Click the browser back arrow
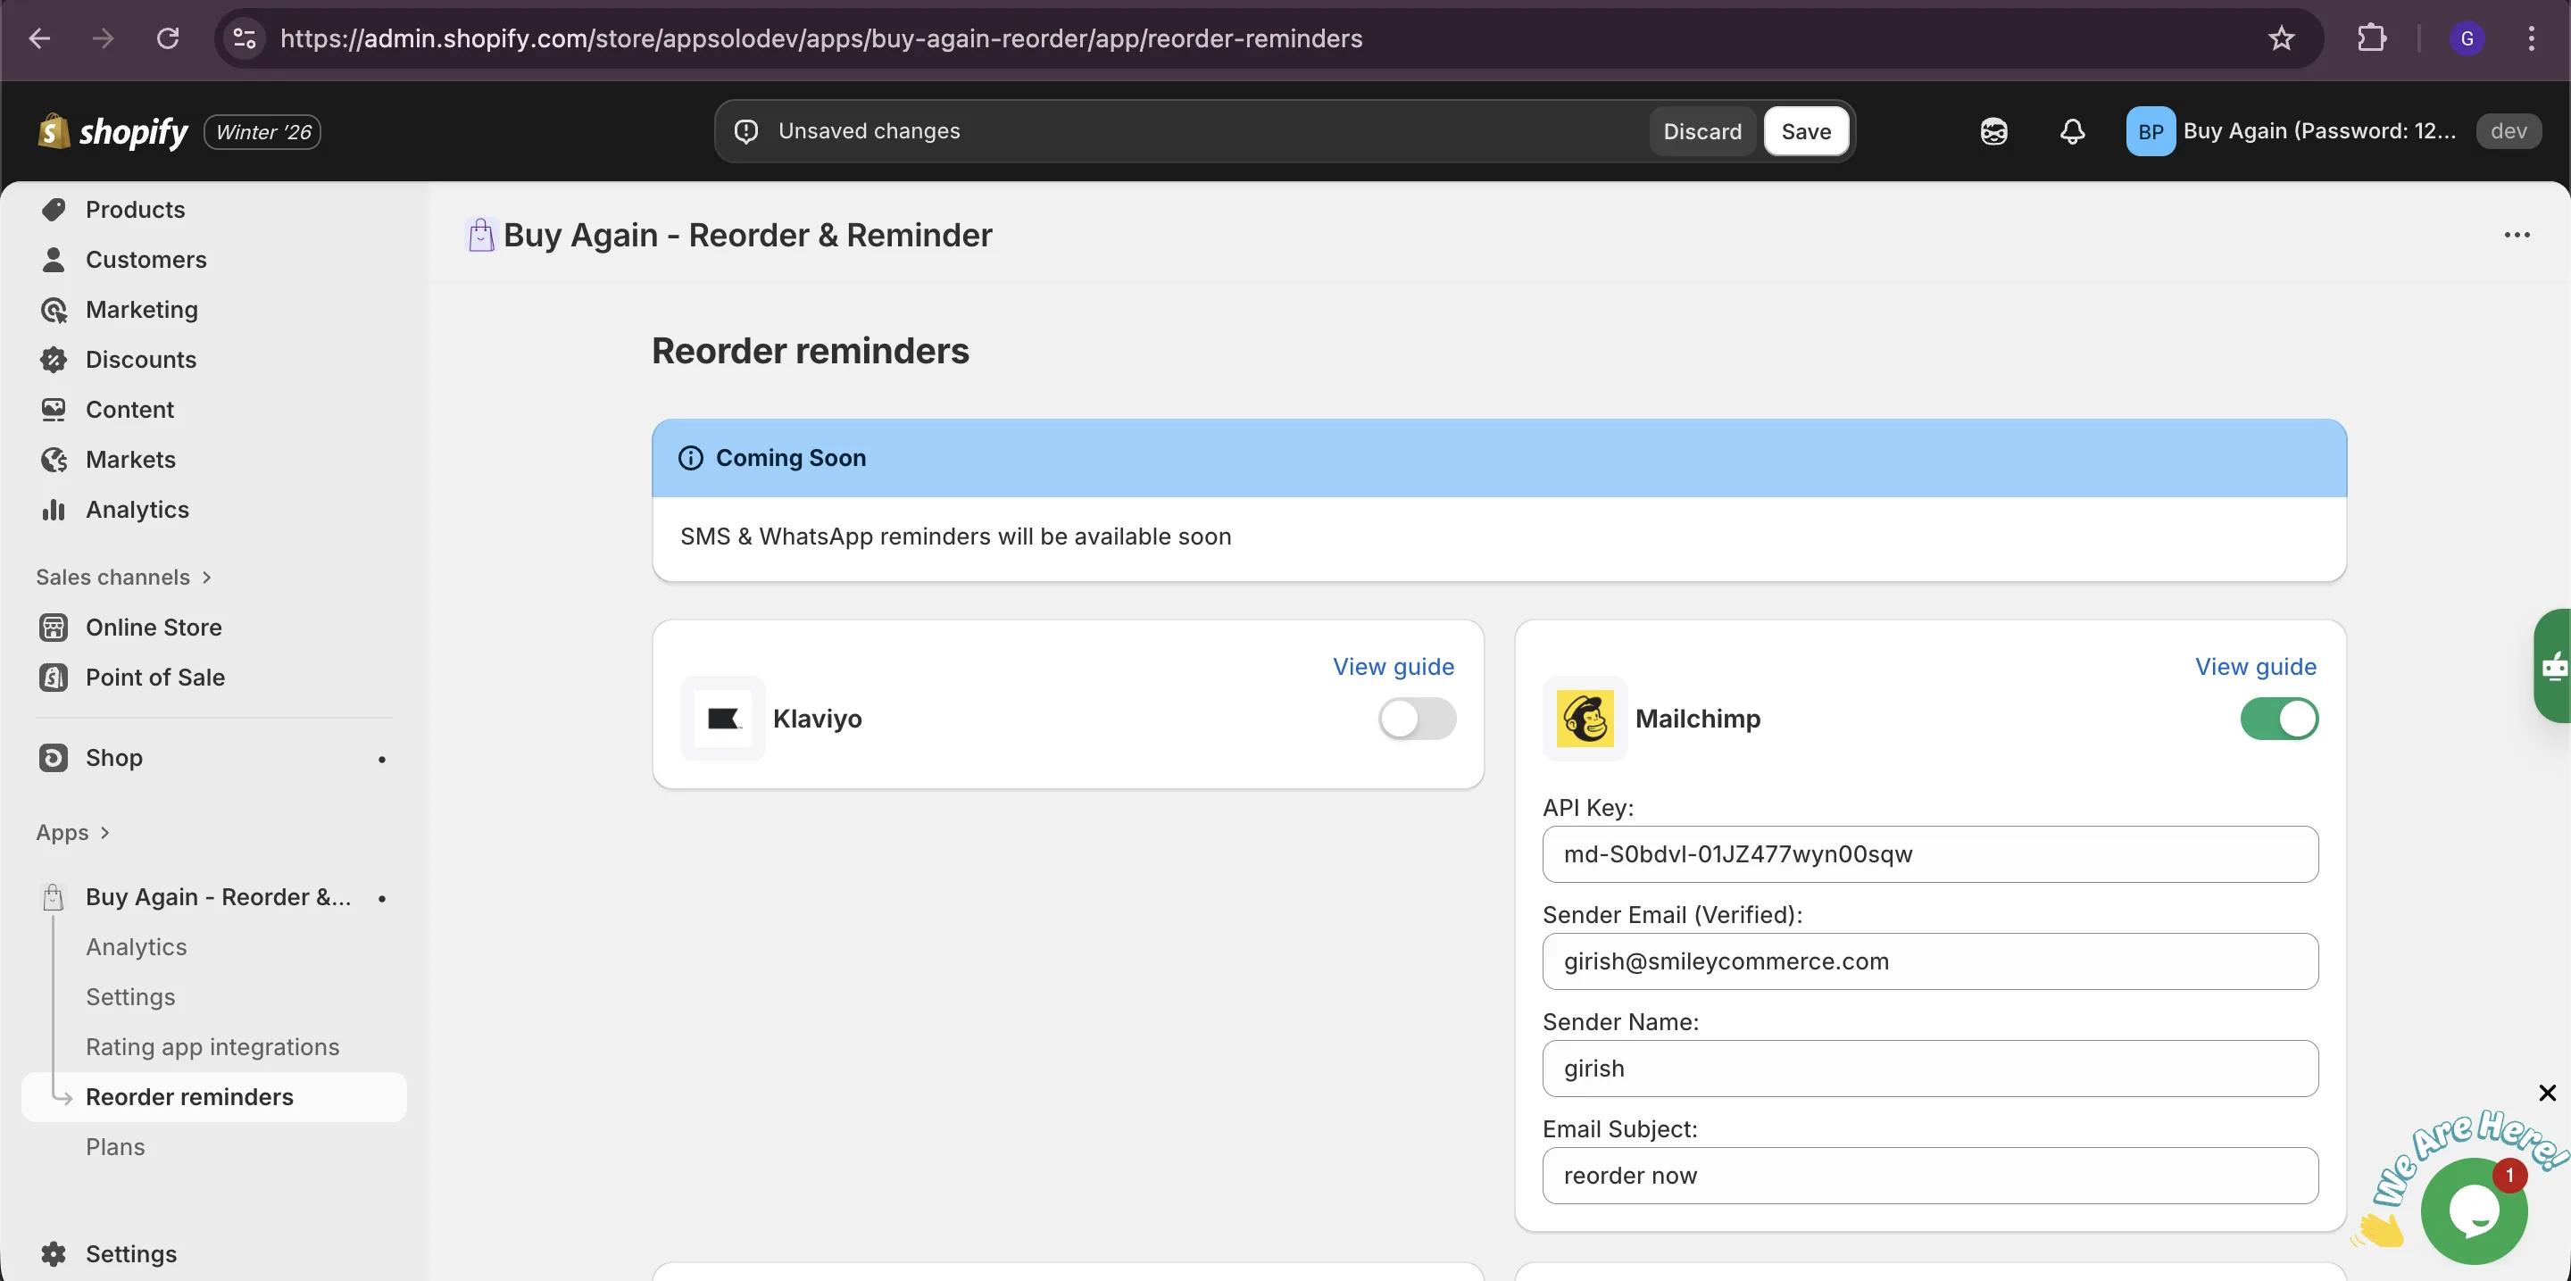 40,39
